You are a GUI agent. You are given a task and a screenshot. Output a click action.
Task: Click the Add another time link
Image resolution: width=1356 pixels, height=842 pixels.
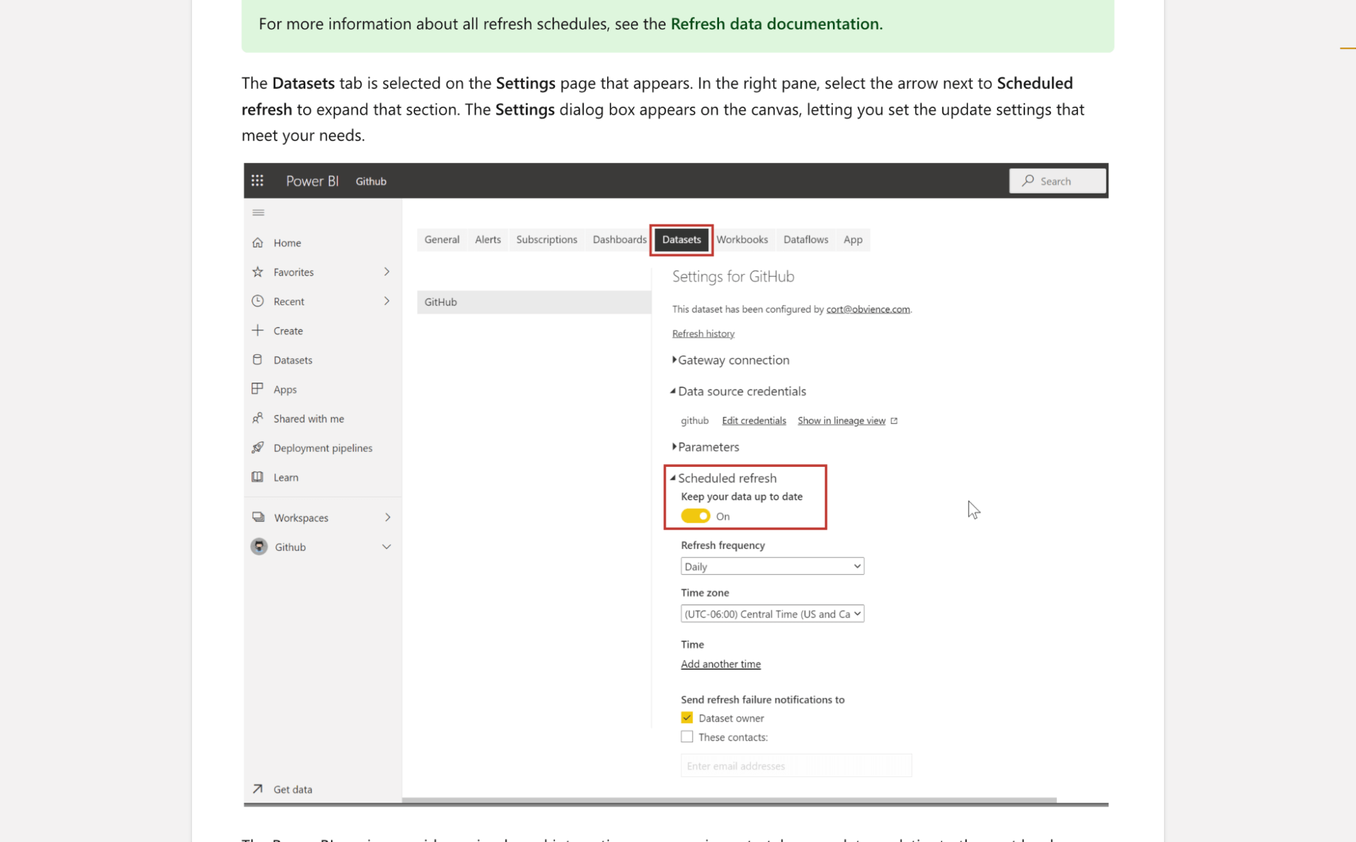click(721, 664)
